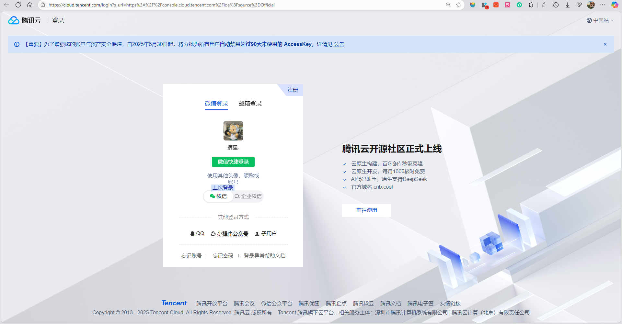This screenshot has height=324, width=622.
Task: Expand the 中国站 region selector
Action: pos(600,20)
